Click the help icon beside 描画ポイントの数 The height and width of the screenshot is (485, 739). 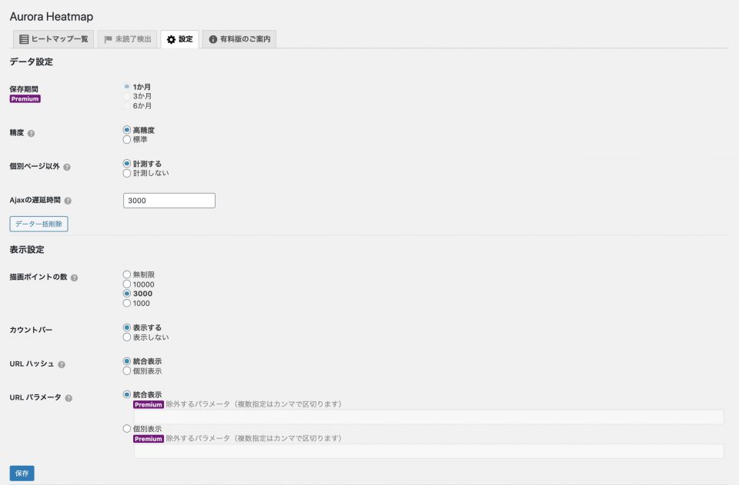pyautogui.click(x=75, y=277)
